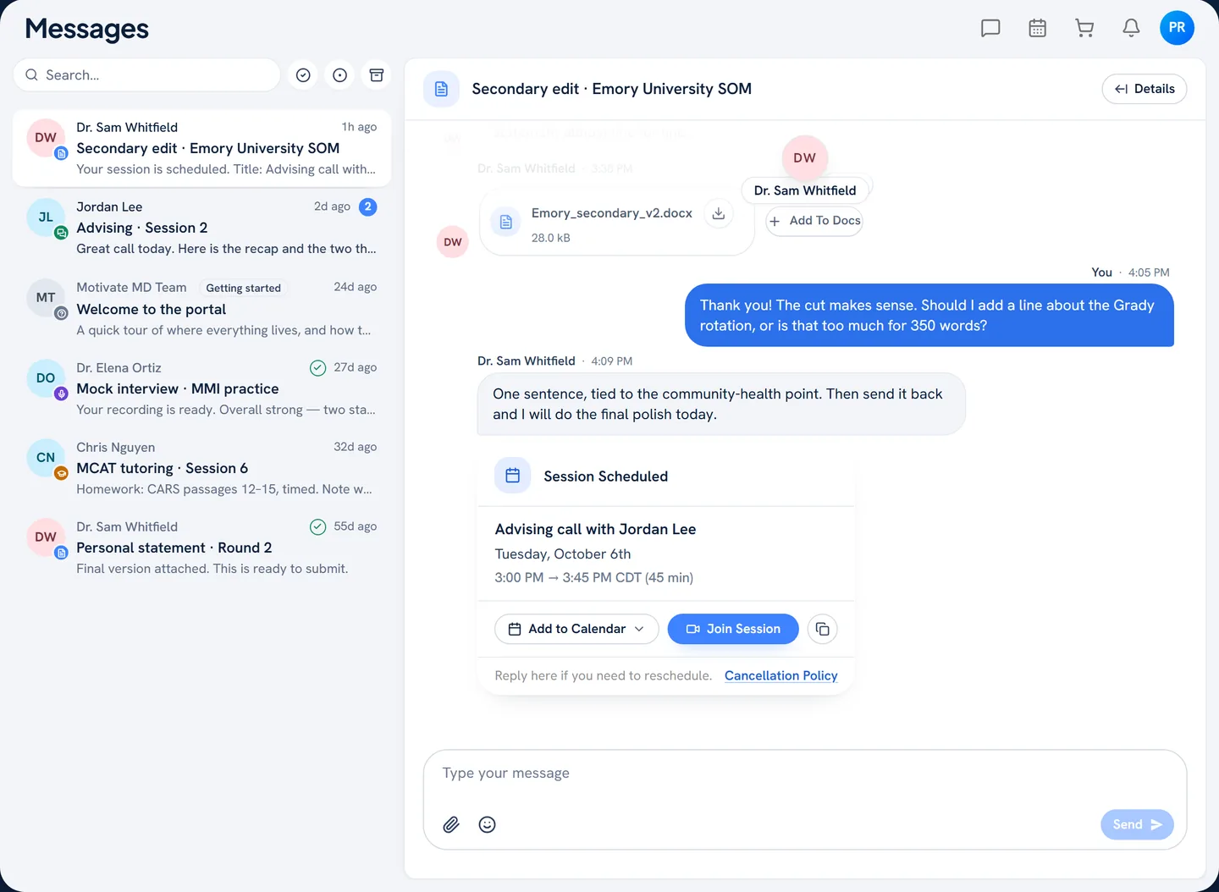This screenshot has width=1219, height=892.
Task: Click the JL avatar for Jordan Lee
Action: point(46,217)
